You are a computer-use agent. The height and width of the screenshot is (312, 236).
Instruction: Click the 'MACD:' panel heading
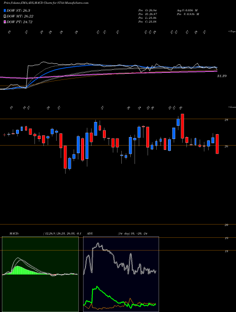tap(14, 234)
